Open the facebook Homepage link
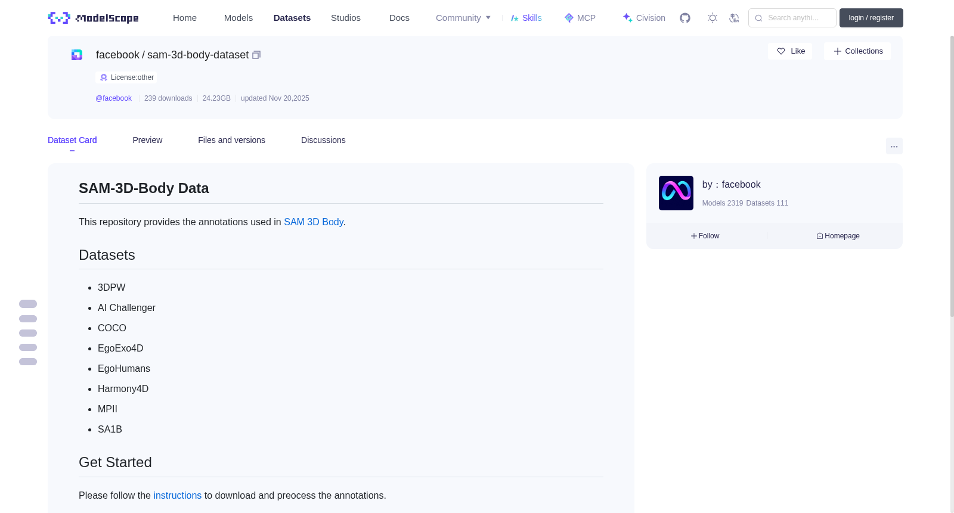954x513 pixels. tap(838, 236)
